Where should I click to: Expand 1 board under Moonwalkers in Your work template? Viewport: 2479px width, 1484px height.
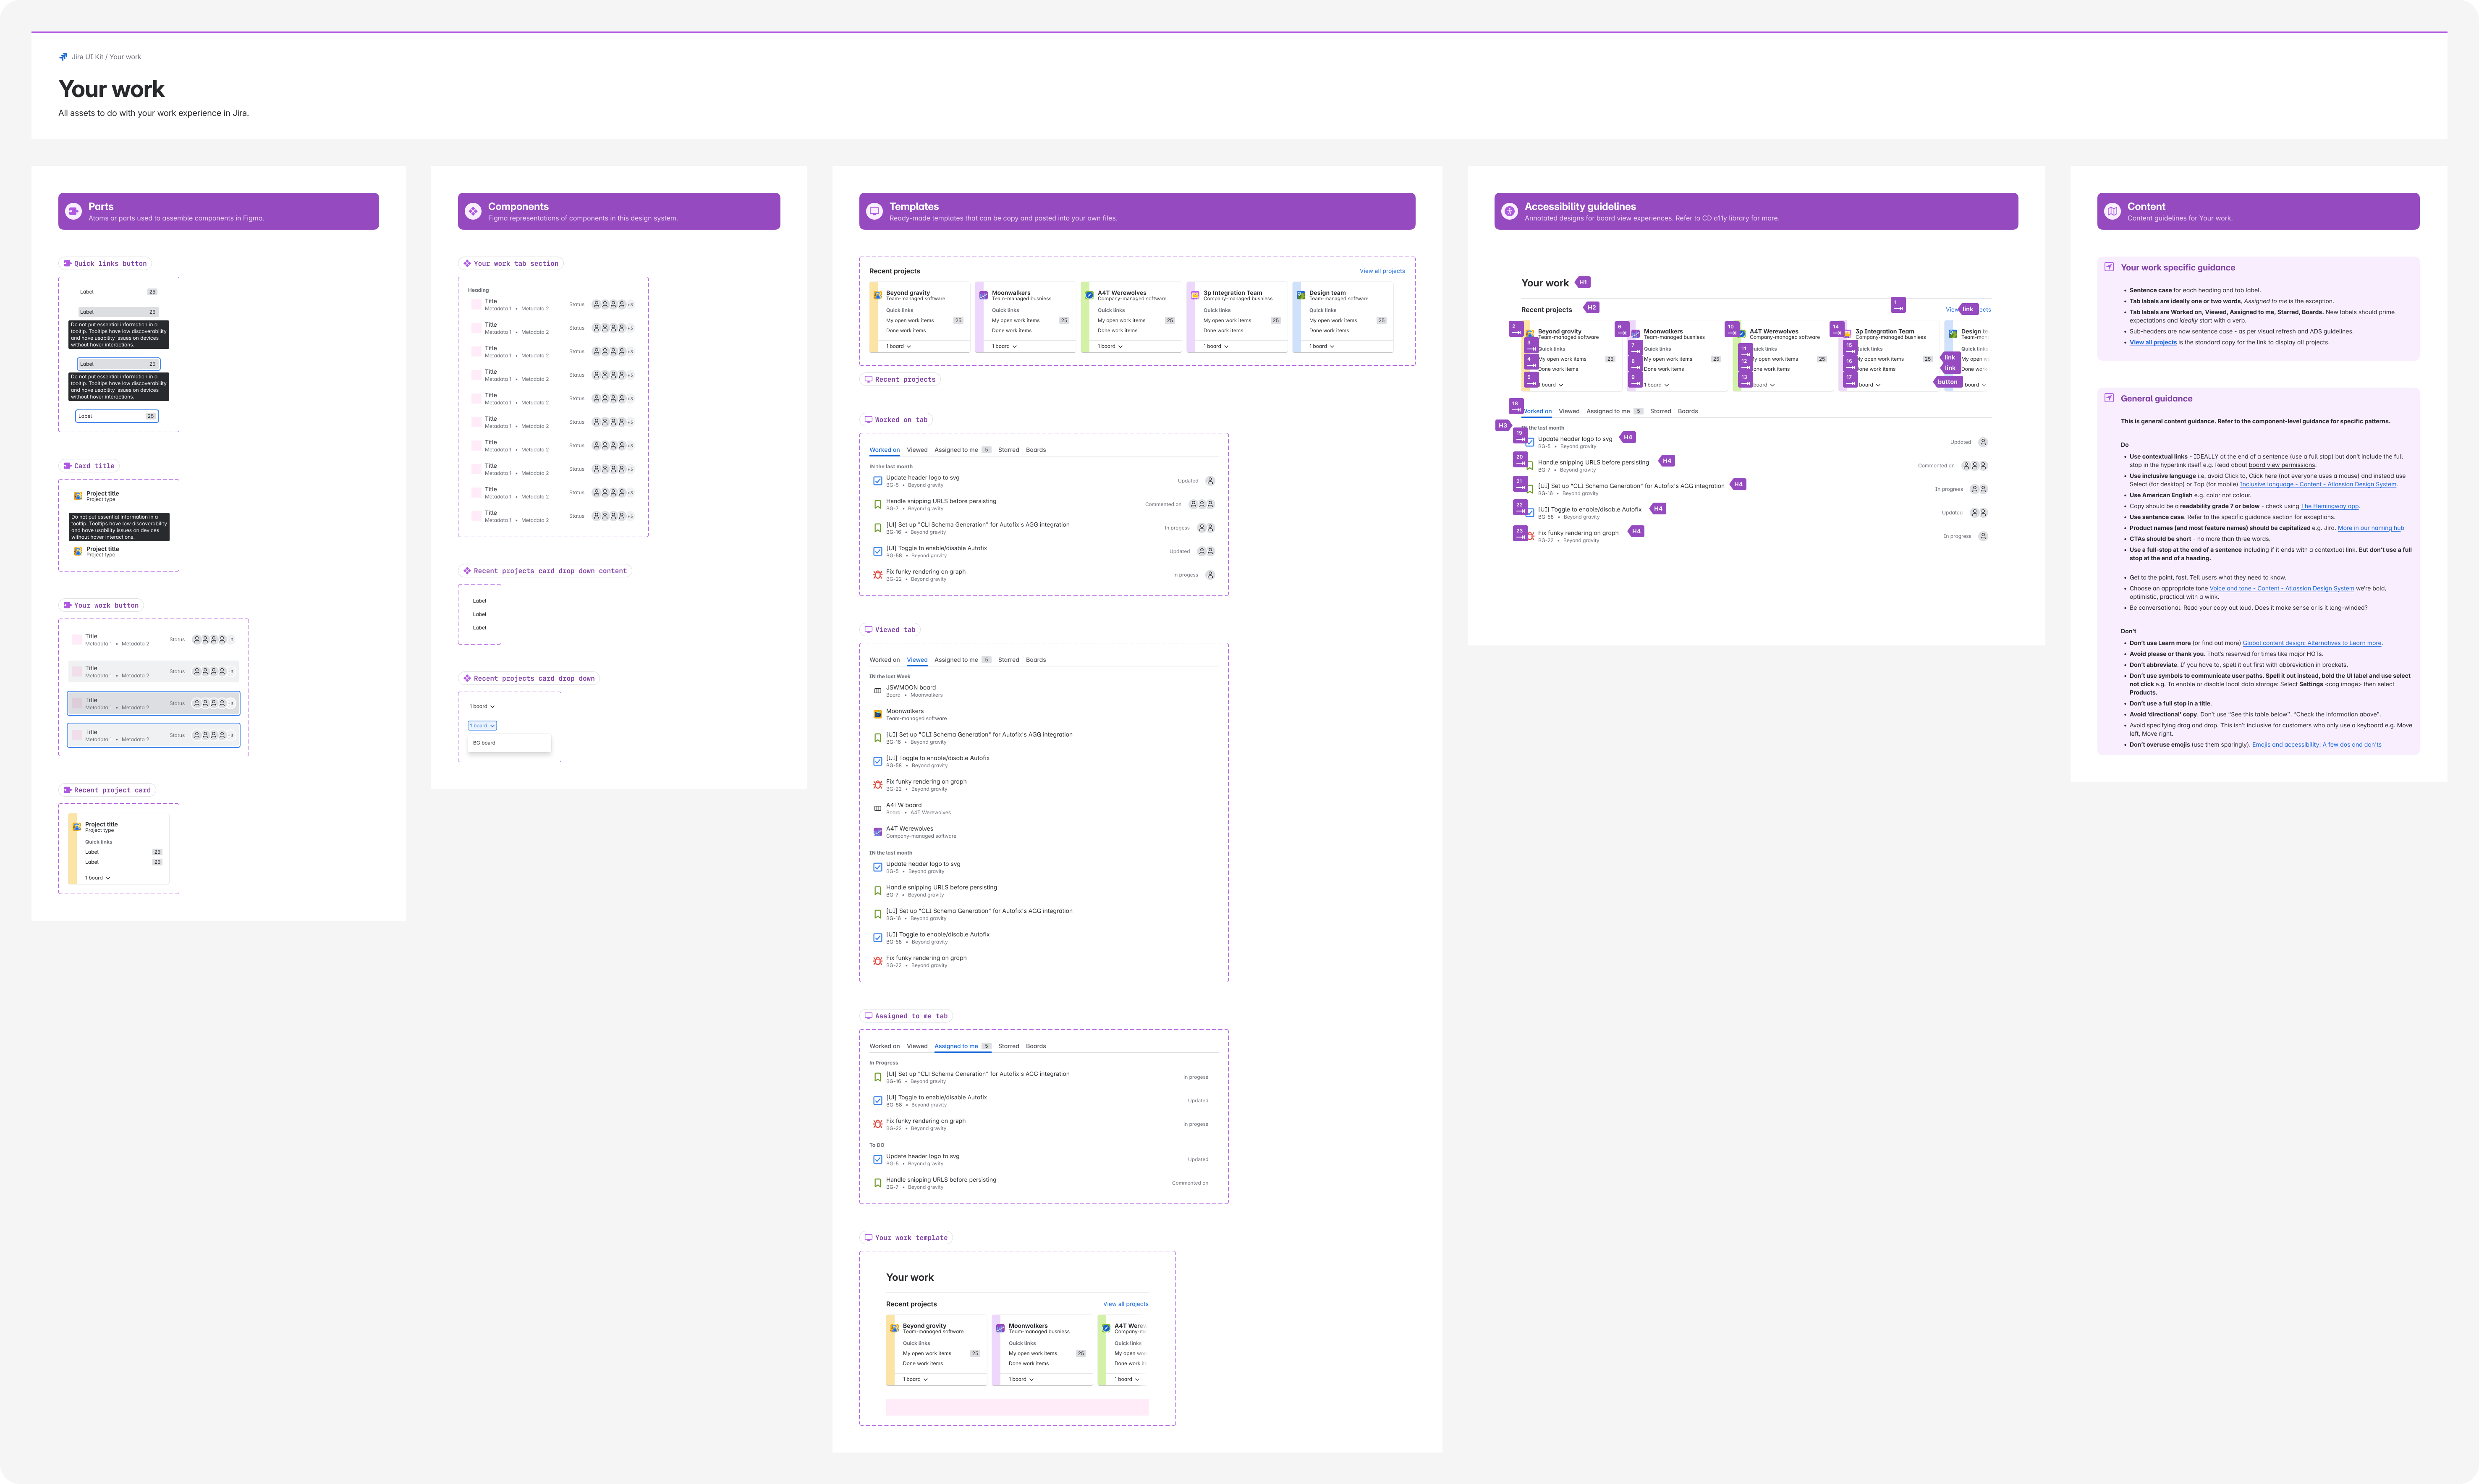click(x=1021, y=1379)
